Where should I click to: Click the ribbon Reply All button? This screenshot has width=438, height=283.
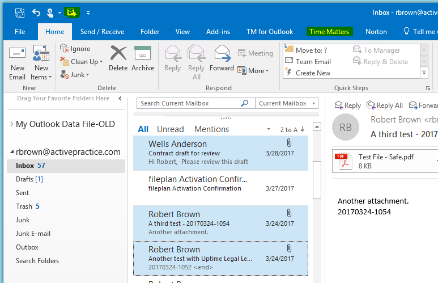[197, 62]
